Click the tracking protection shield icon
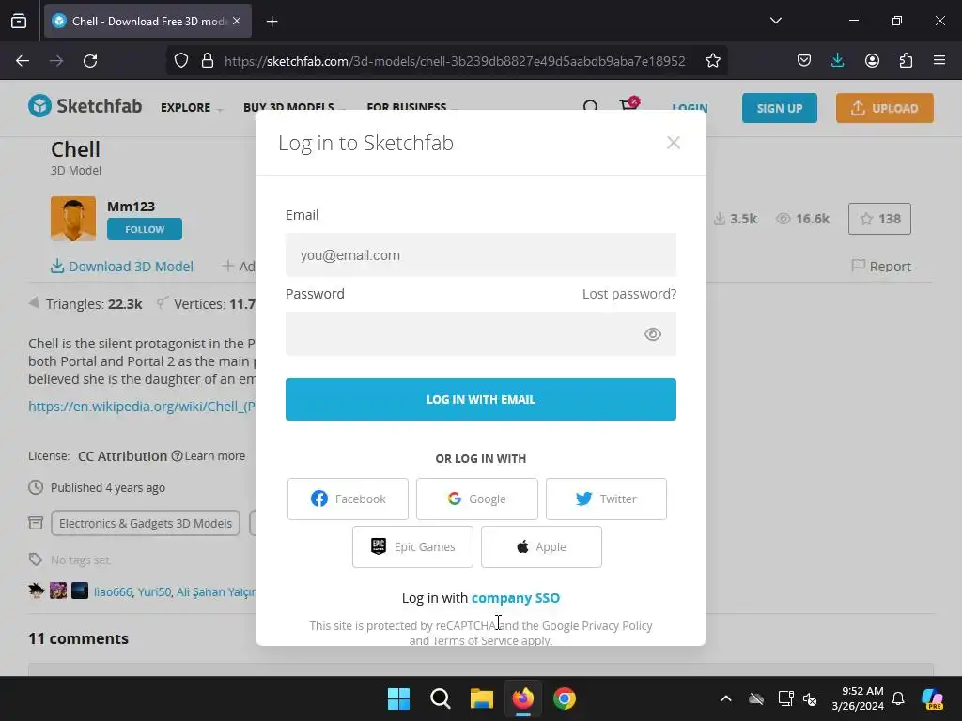Screen dimensions: 962x721 pyautogui.click(x=181, y=61)
